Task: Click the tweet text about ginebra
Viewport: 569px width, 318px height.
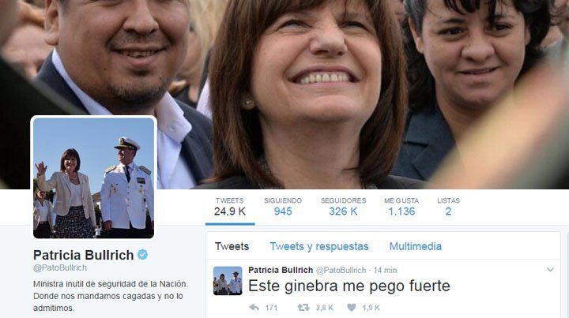Action: click(x=349, y=286)
